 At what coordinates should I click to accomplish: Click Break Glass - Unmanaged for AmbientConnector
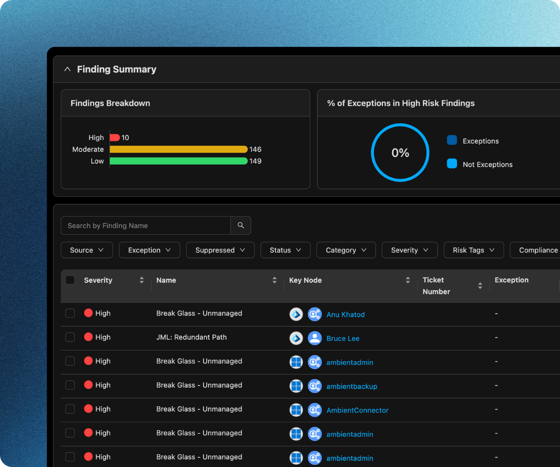199,409
